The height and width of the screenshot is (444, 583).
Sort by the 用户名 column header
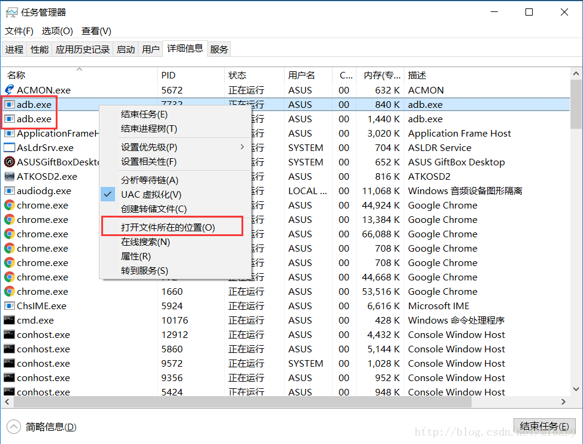pyautogui.click(x=308, y=75)
